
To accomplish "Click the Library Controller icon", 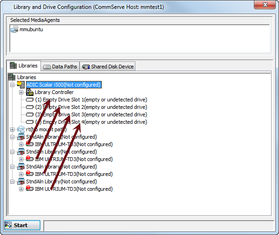I will pyautogui.click(x=30, y=92).
